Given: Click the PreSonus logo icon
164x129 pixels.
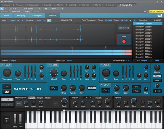Looking at the screenshot, I should 159,16.
